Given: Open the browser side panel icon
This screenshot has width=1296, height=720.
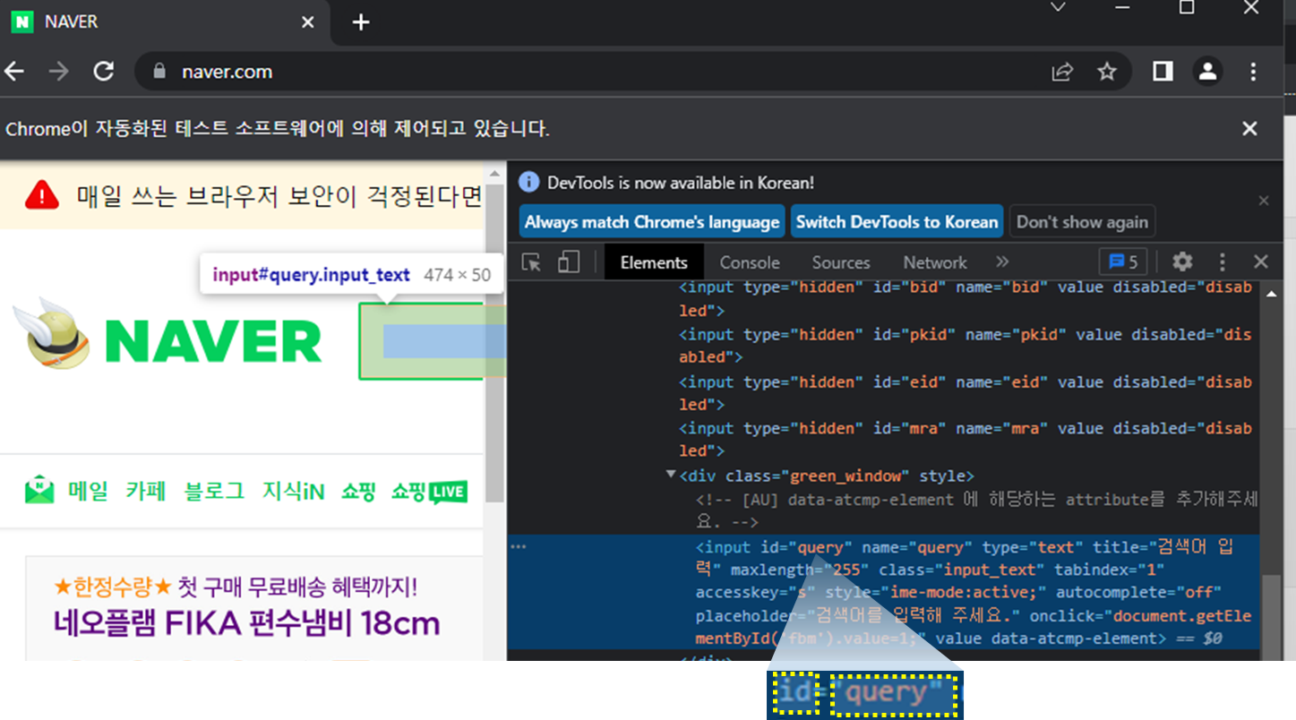Looking at the screenshot, I should [x=1163, y=72].
